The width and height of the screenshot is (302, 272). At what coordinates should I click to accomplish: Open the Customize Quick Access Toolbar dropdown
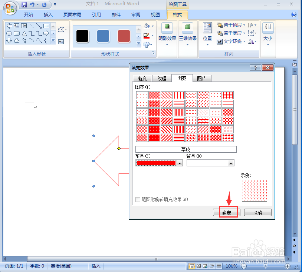tap(55, 4)
